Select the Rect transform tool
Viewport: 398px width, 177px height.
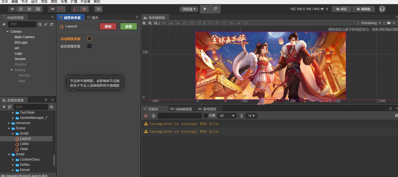point(38,9)
